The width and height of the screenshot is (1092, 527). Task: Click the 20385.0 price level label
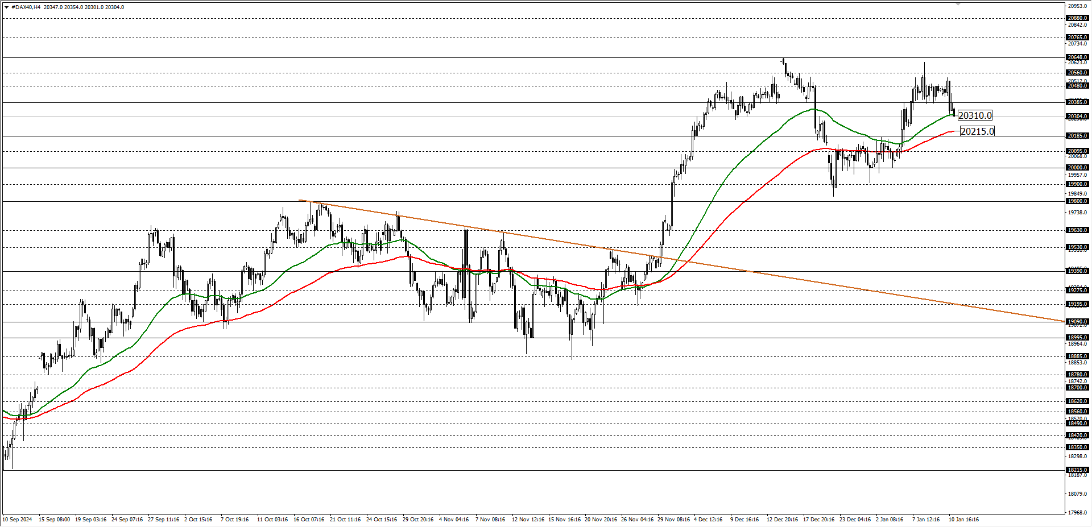coord(1077,102)
